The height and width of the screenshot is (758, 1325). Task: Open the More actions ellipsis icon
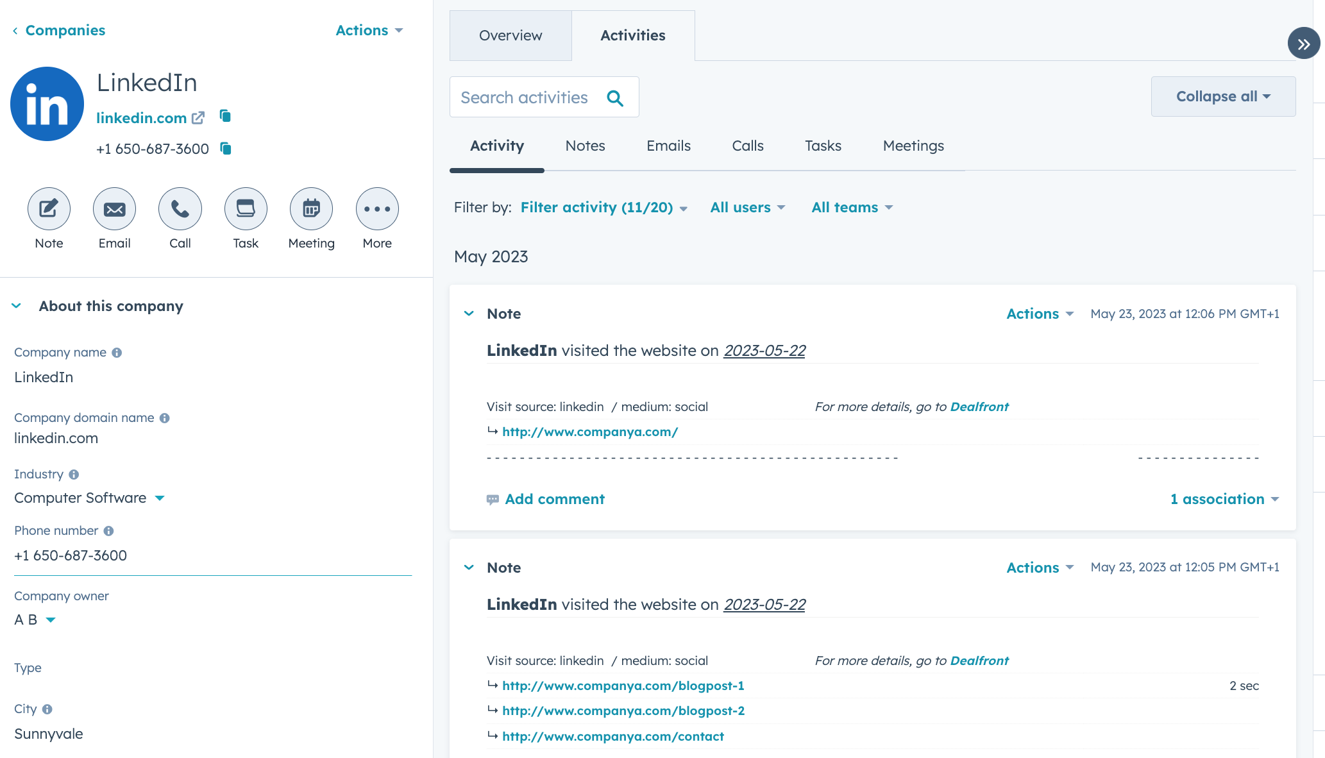377,208
